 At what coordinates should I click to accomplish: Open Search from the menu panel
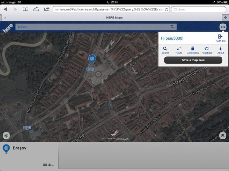(x=165, y=50)
